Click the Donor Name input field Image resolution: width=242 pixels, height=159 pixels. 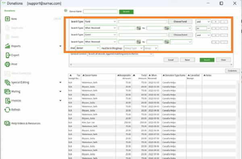point(100,12)
